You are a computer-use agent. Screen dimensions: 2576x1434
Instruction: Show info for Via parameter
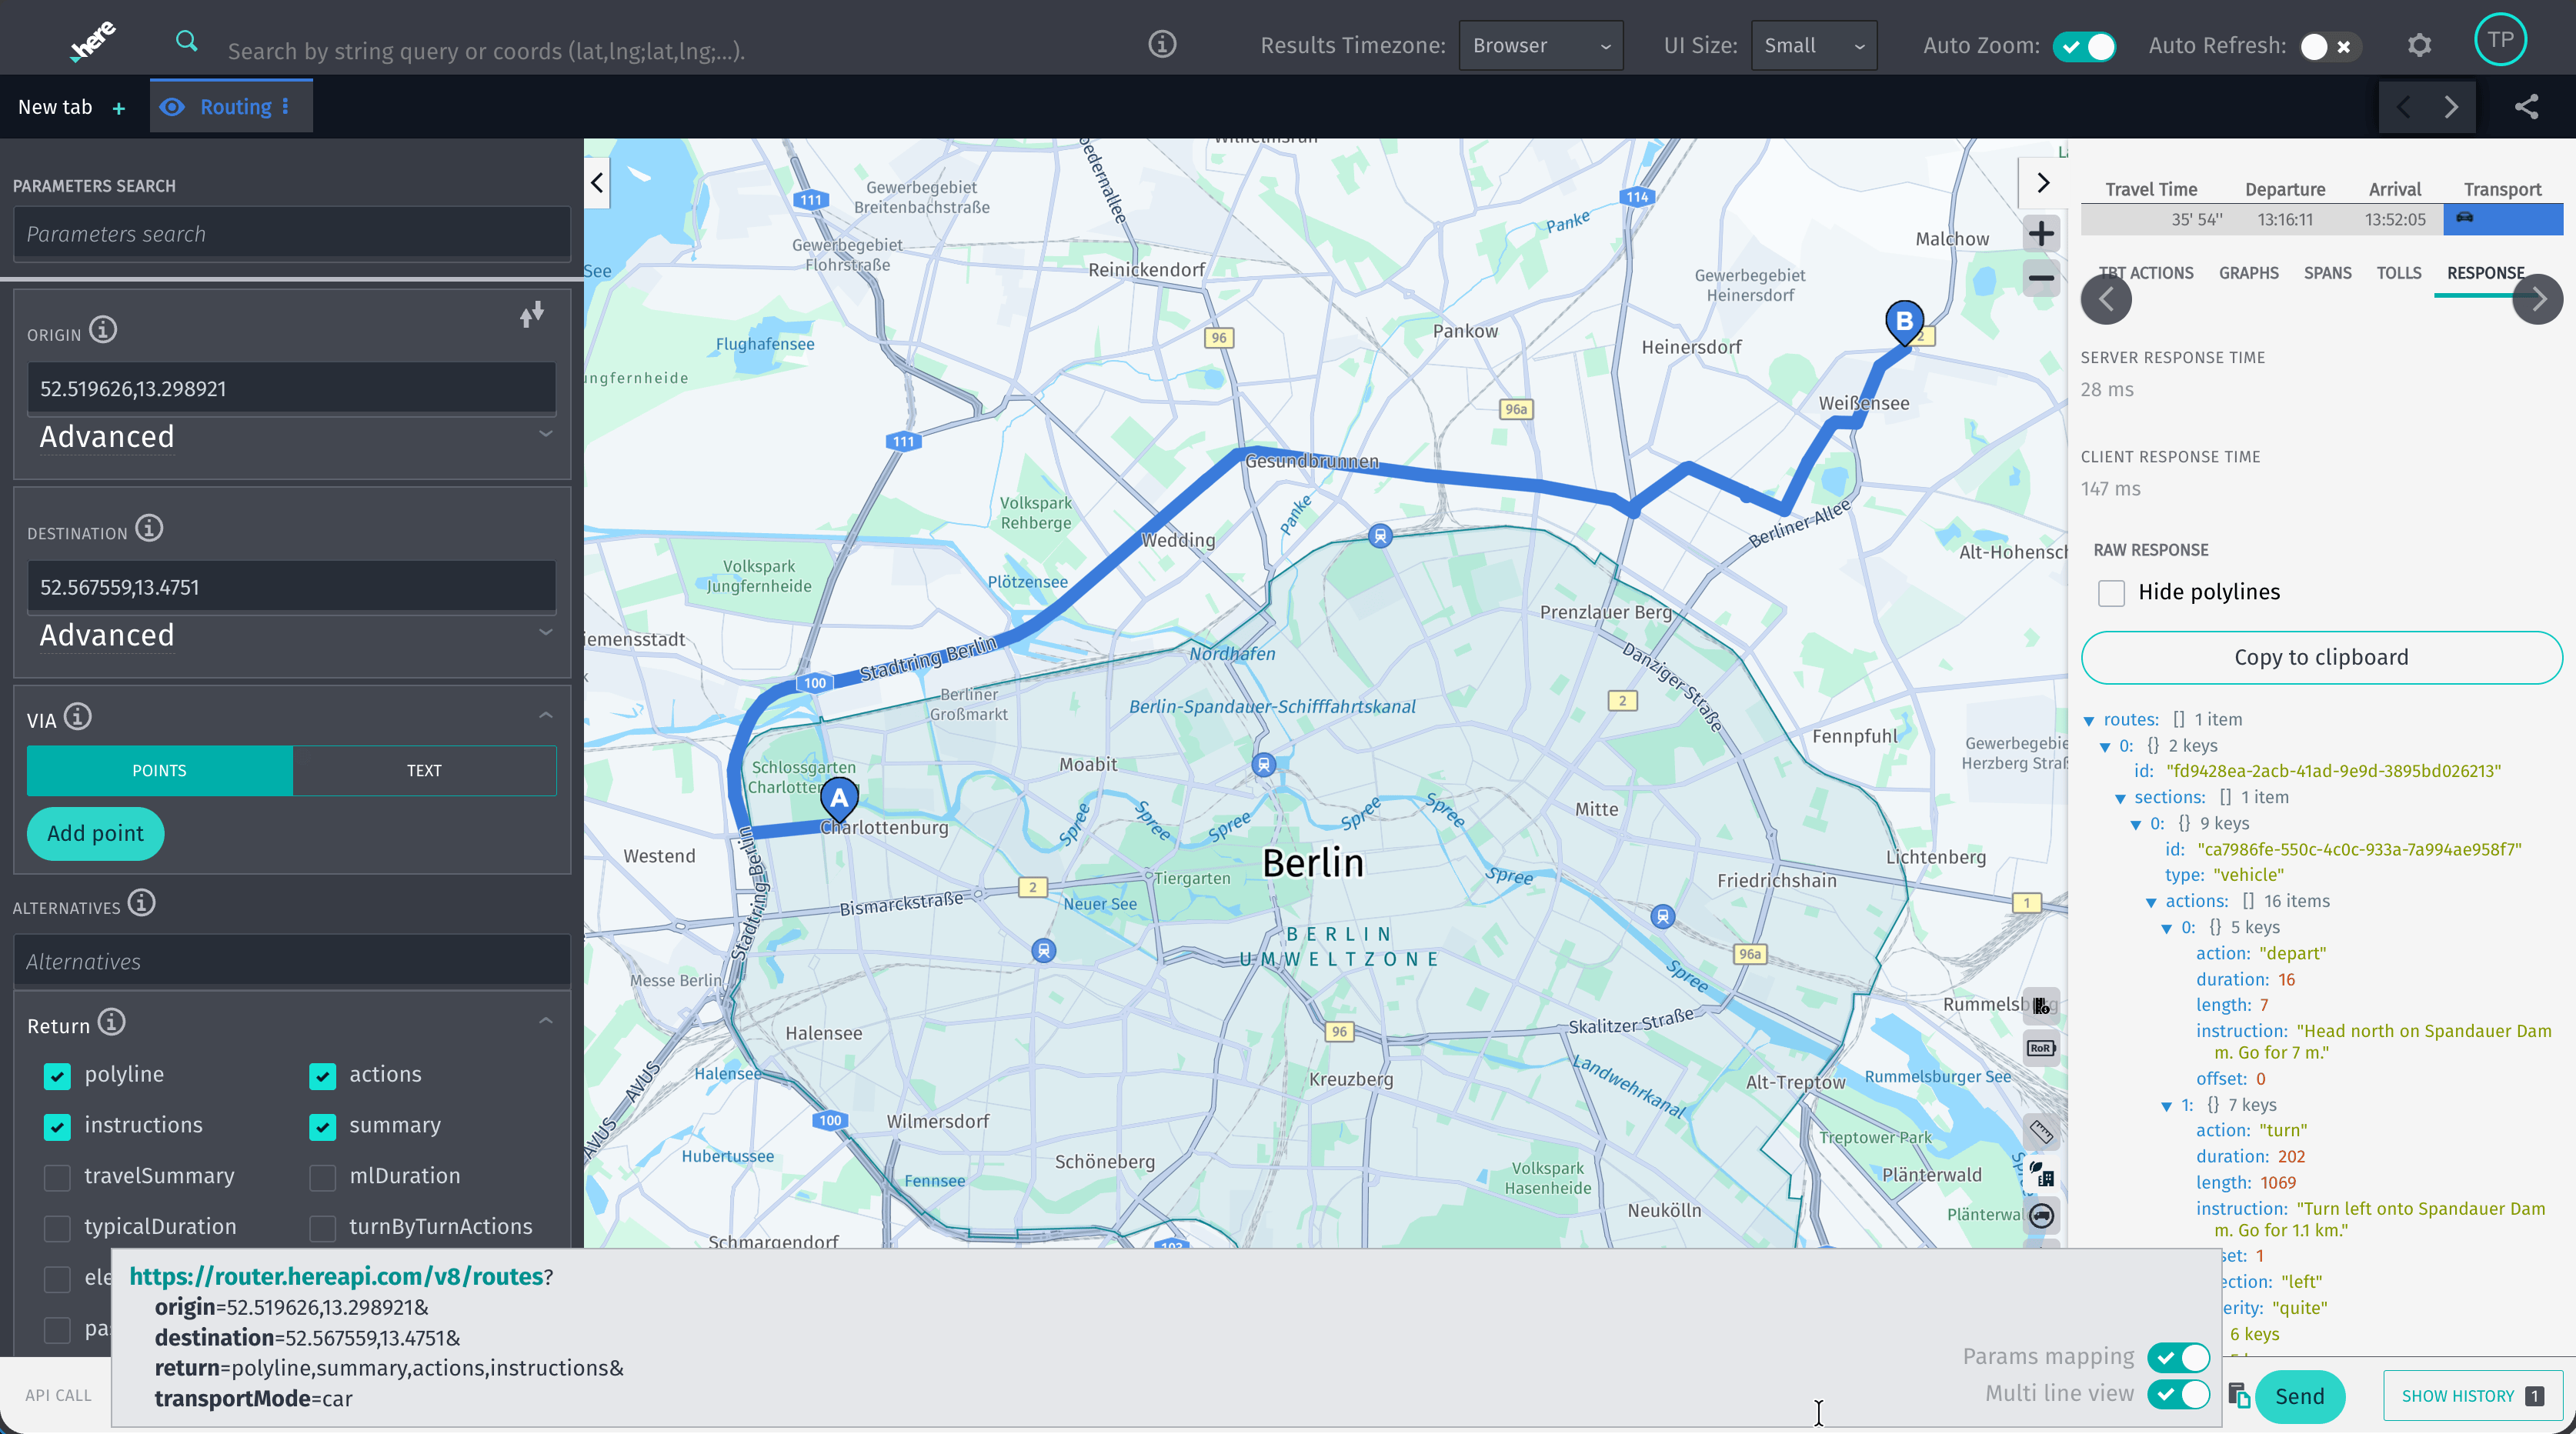(x=78, y=717)
